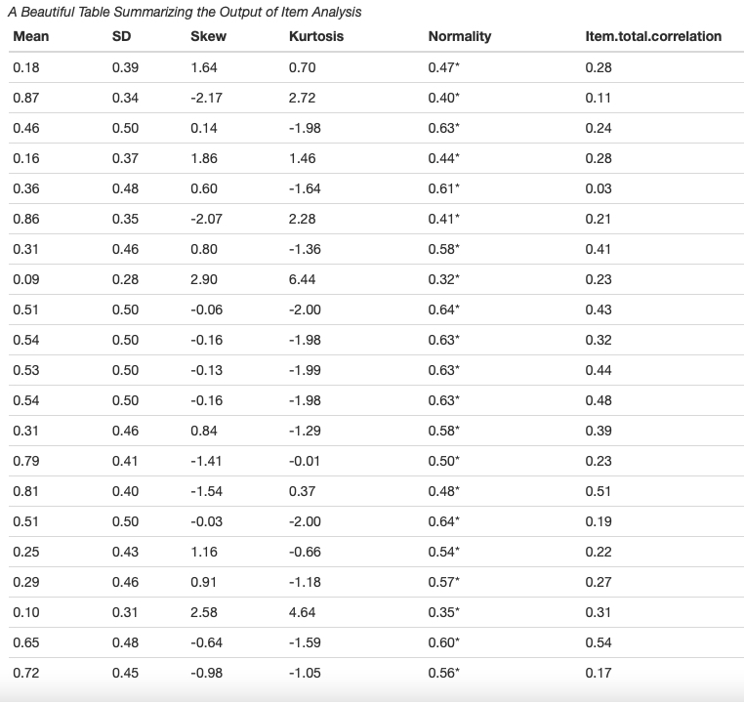
Task: Select the Normality cell showing 0.35*
Action: click(443, 612)
